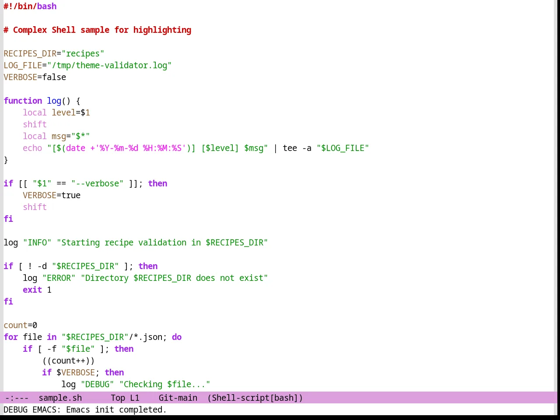Click the VERBOSE=false line
Viewport: 560px width, 420px height.
pyautogui.click(x=35, y=77)
